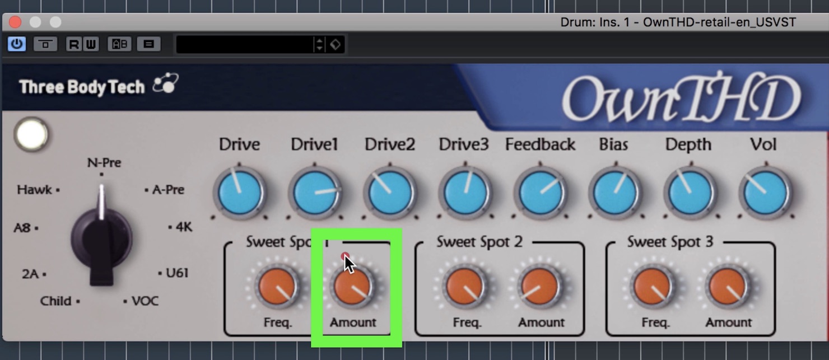Adjust the Depth knob

click(x=690, y=193)
